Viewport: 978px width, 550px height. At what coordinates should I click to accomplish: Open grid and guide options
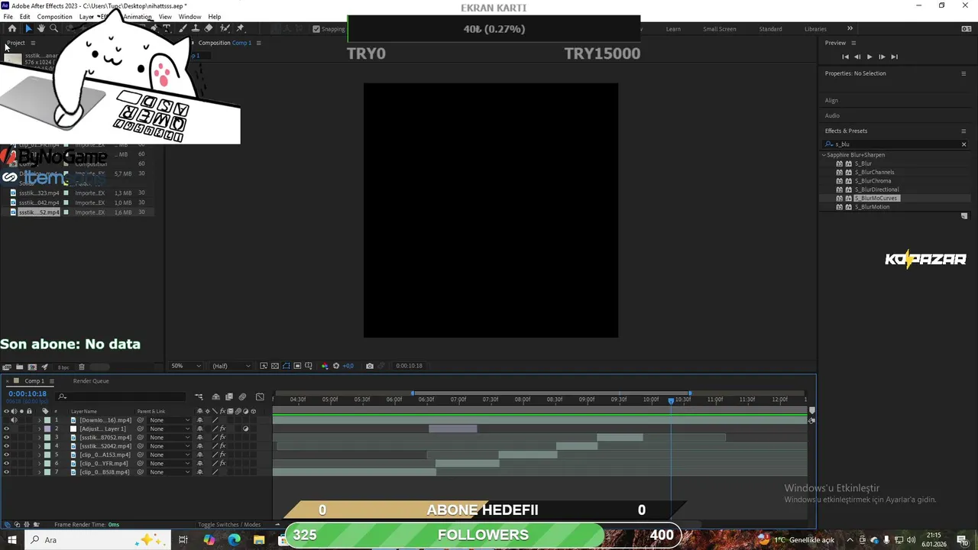[x=309, y=366]
